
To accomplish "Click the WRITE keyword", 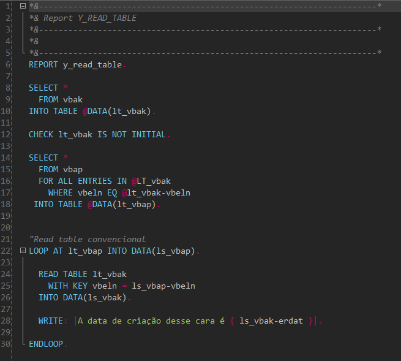I will (x=51, y=321).
